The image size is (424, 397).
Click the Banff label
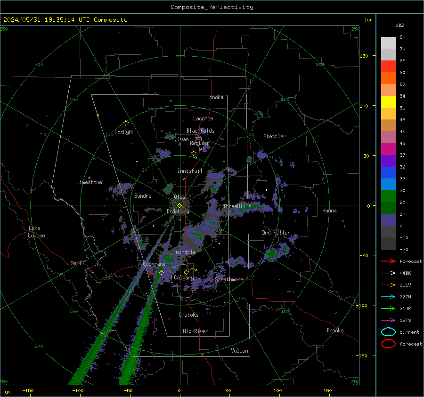coord(78,263)
